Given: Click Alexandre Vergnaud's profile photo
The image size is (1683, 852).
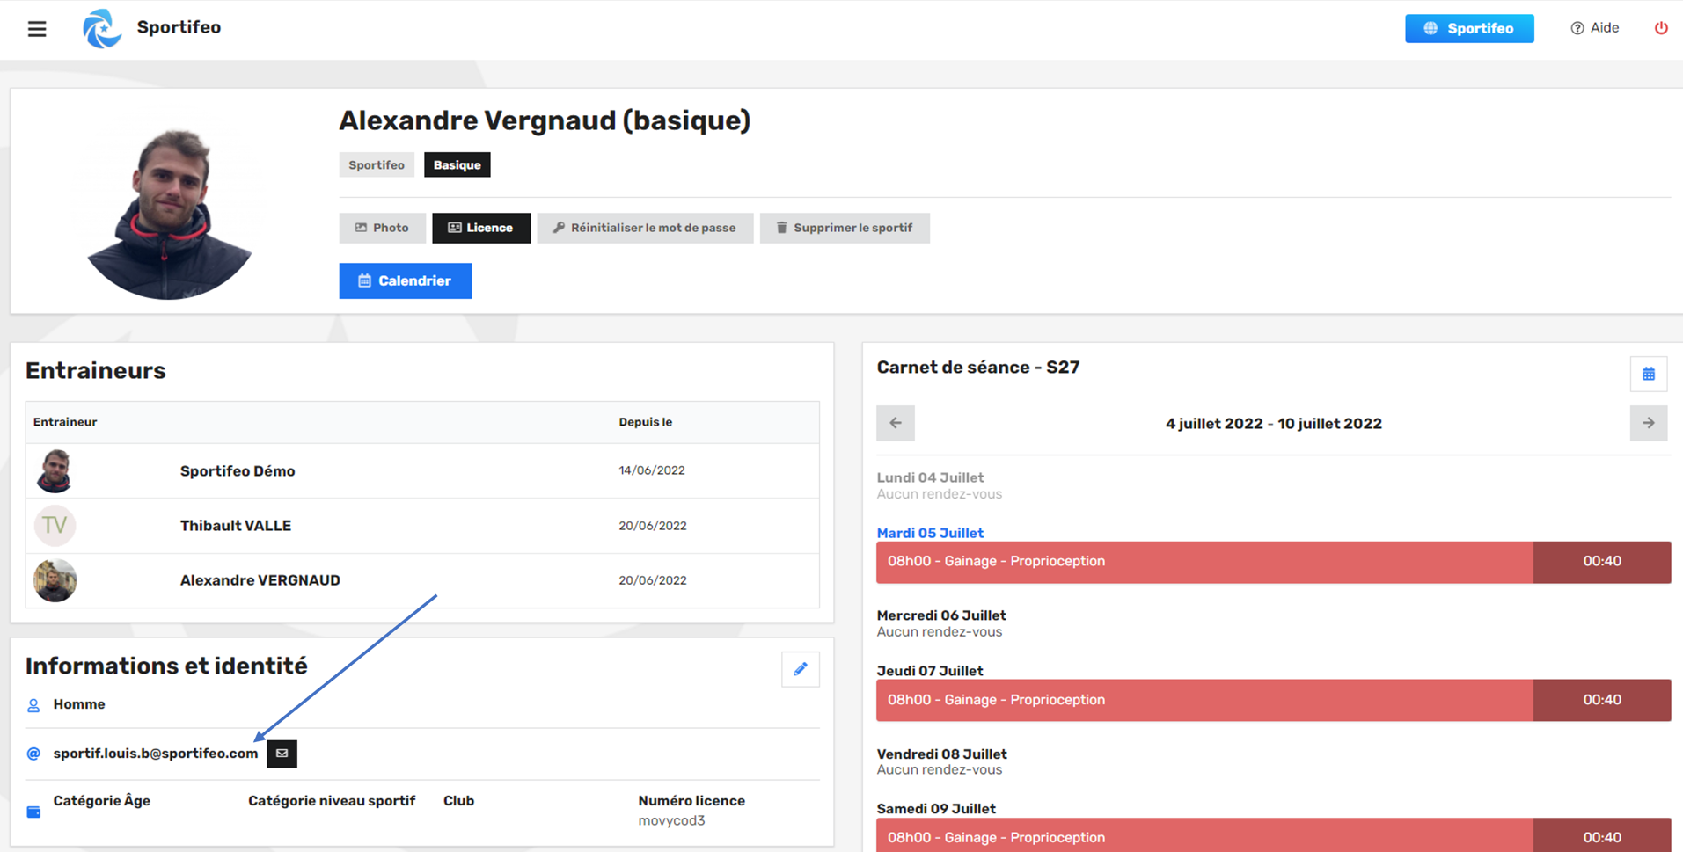Looking at the screenshot, I should [169, 213].
